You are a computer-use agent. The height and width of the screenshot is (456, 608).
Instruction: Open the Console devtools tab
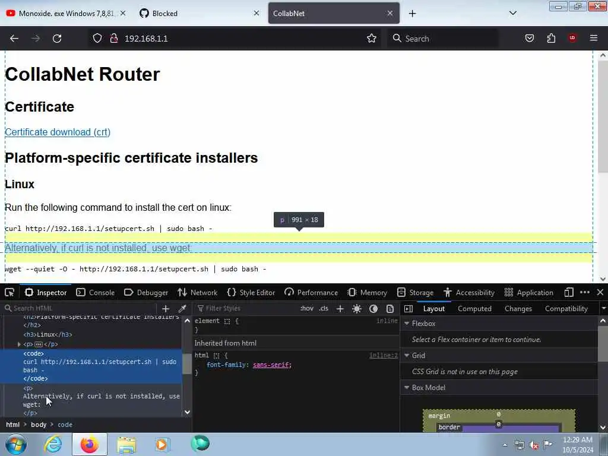pos(96,293)
